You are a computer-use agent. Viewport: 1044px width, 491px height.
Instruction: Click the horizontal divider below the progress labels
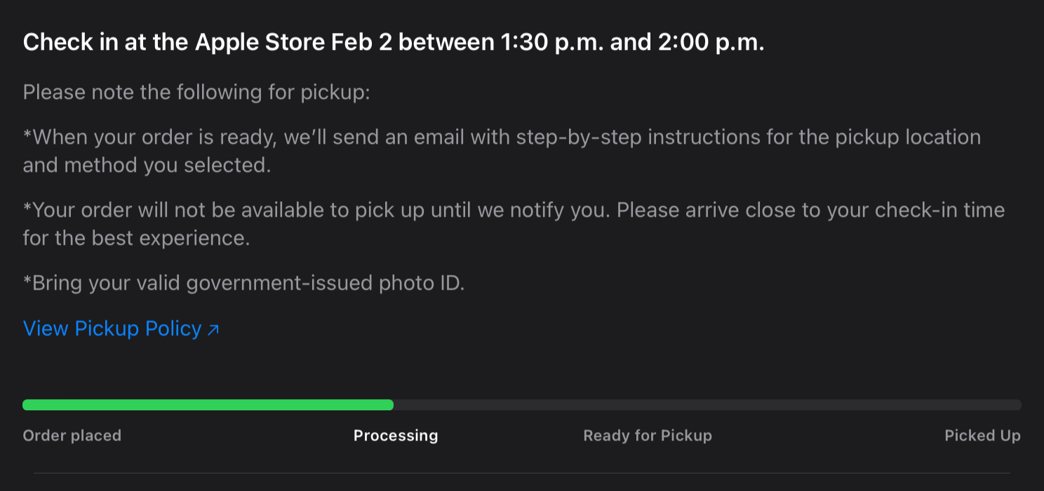[522, 473]
